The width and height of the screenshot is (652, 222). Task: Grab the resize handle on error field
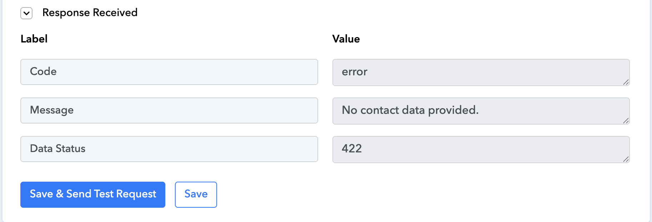(626, 82)
